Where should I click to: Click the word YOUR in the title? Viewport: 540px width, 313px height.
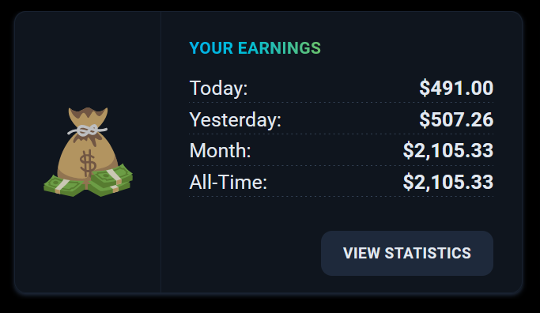tap(211, 48)
